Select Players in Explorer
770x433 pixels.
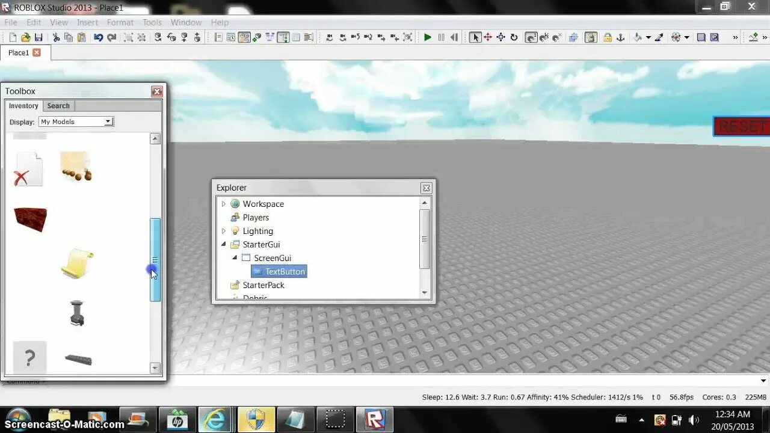point(256,217)
